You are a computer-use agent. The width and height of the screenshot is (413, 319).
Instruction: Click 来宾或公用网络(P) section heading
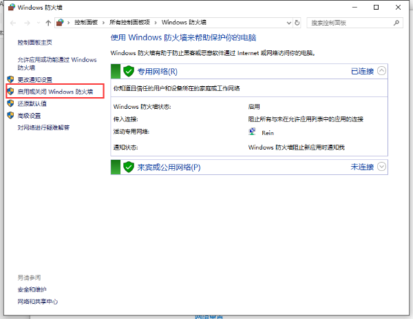(169, 167)
